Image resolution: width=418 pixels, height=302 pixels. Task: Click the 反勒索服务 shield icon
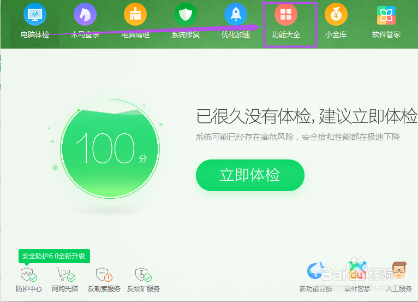[x=104, y=275]
